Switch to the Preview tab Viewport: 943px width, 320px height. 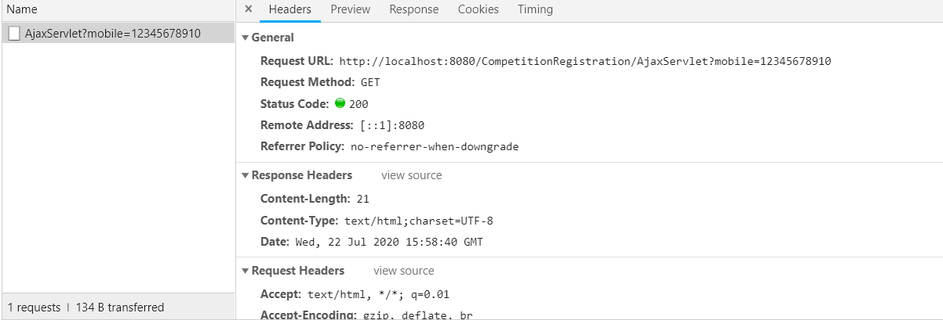click(x=350, y=9)
